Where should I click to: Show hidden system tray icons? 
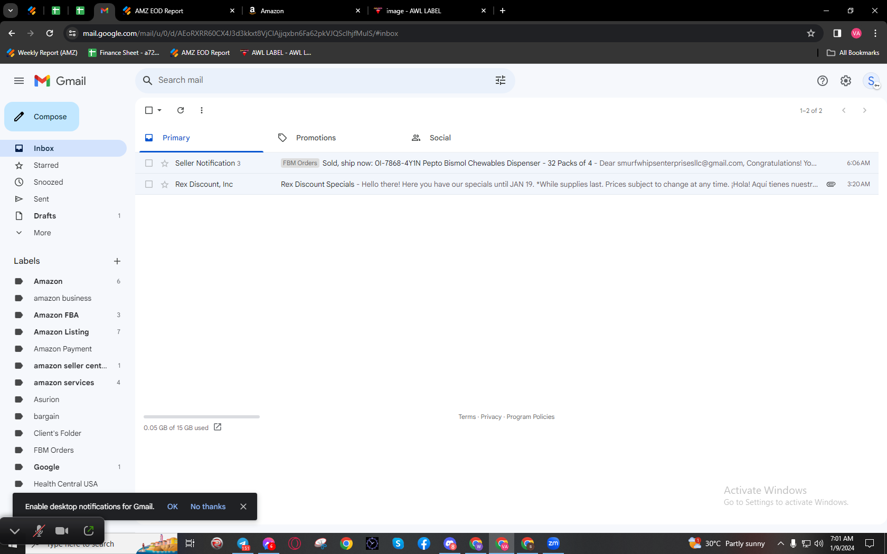coord(780,543)
